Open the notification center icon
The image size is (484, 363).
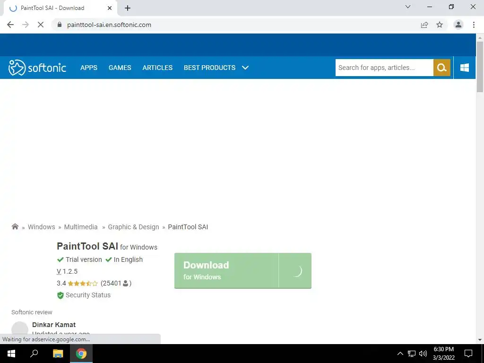pyautogui.click(x=468, y=354)
